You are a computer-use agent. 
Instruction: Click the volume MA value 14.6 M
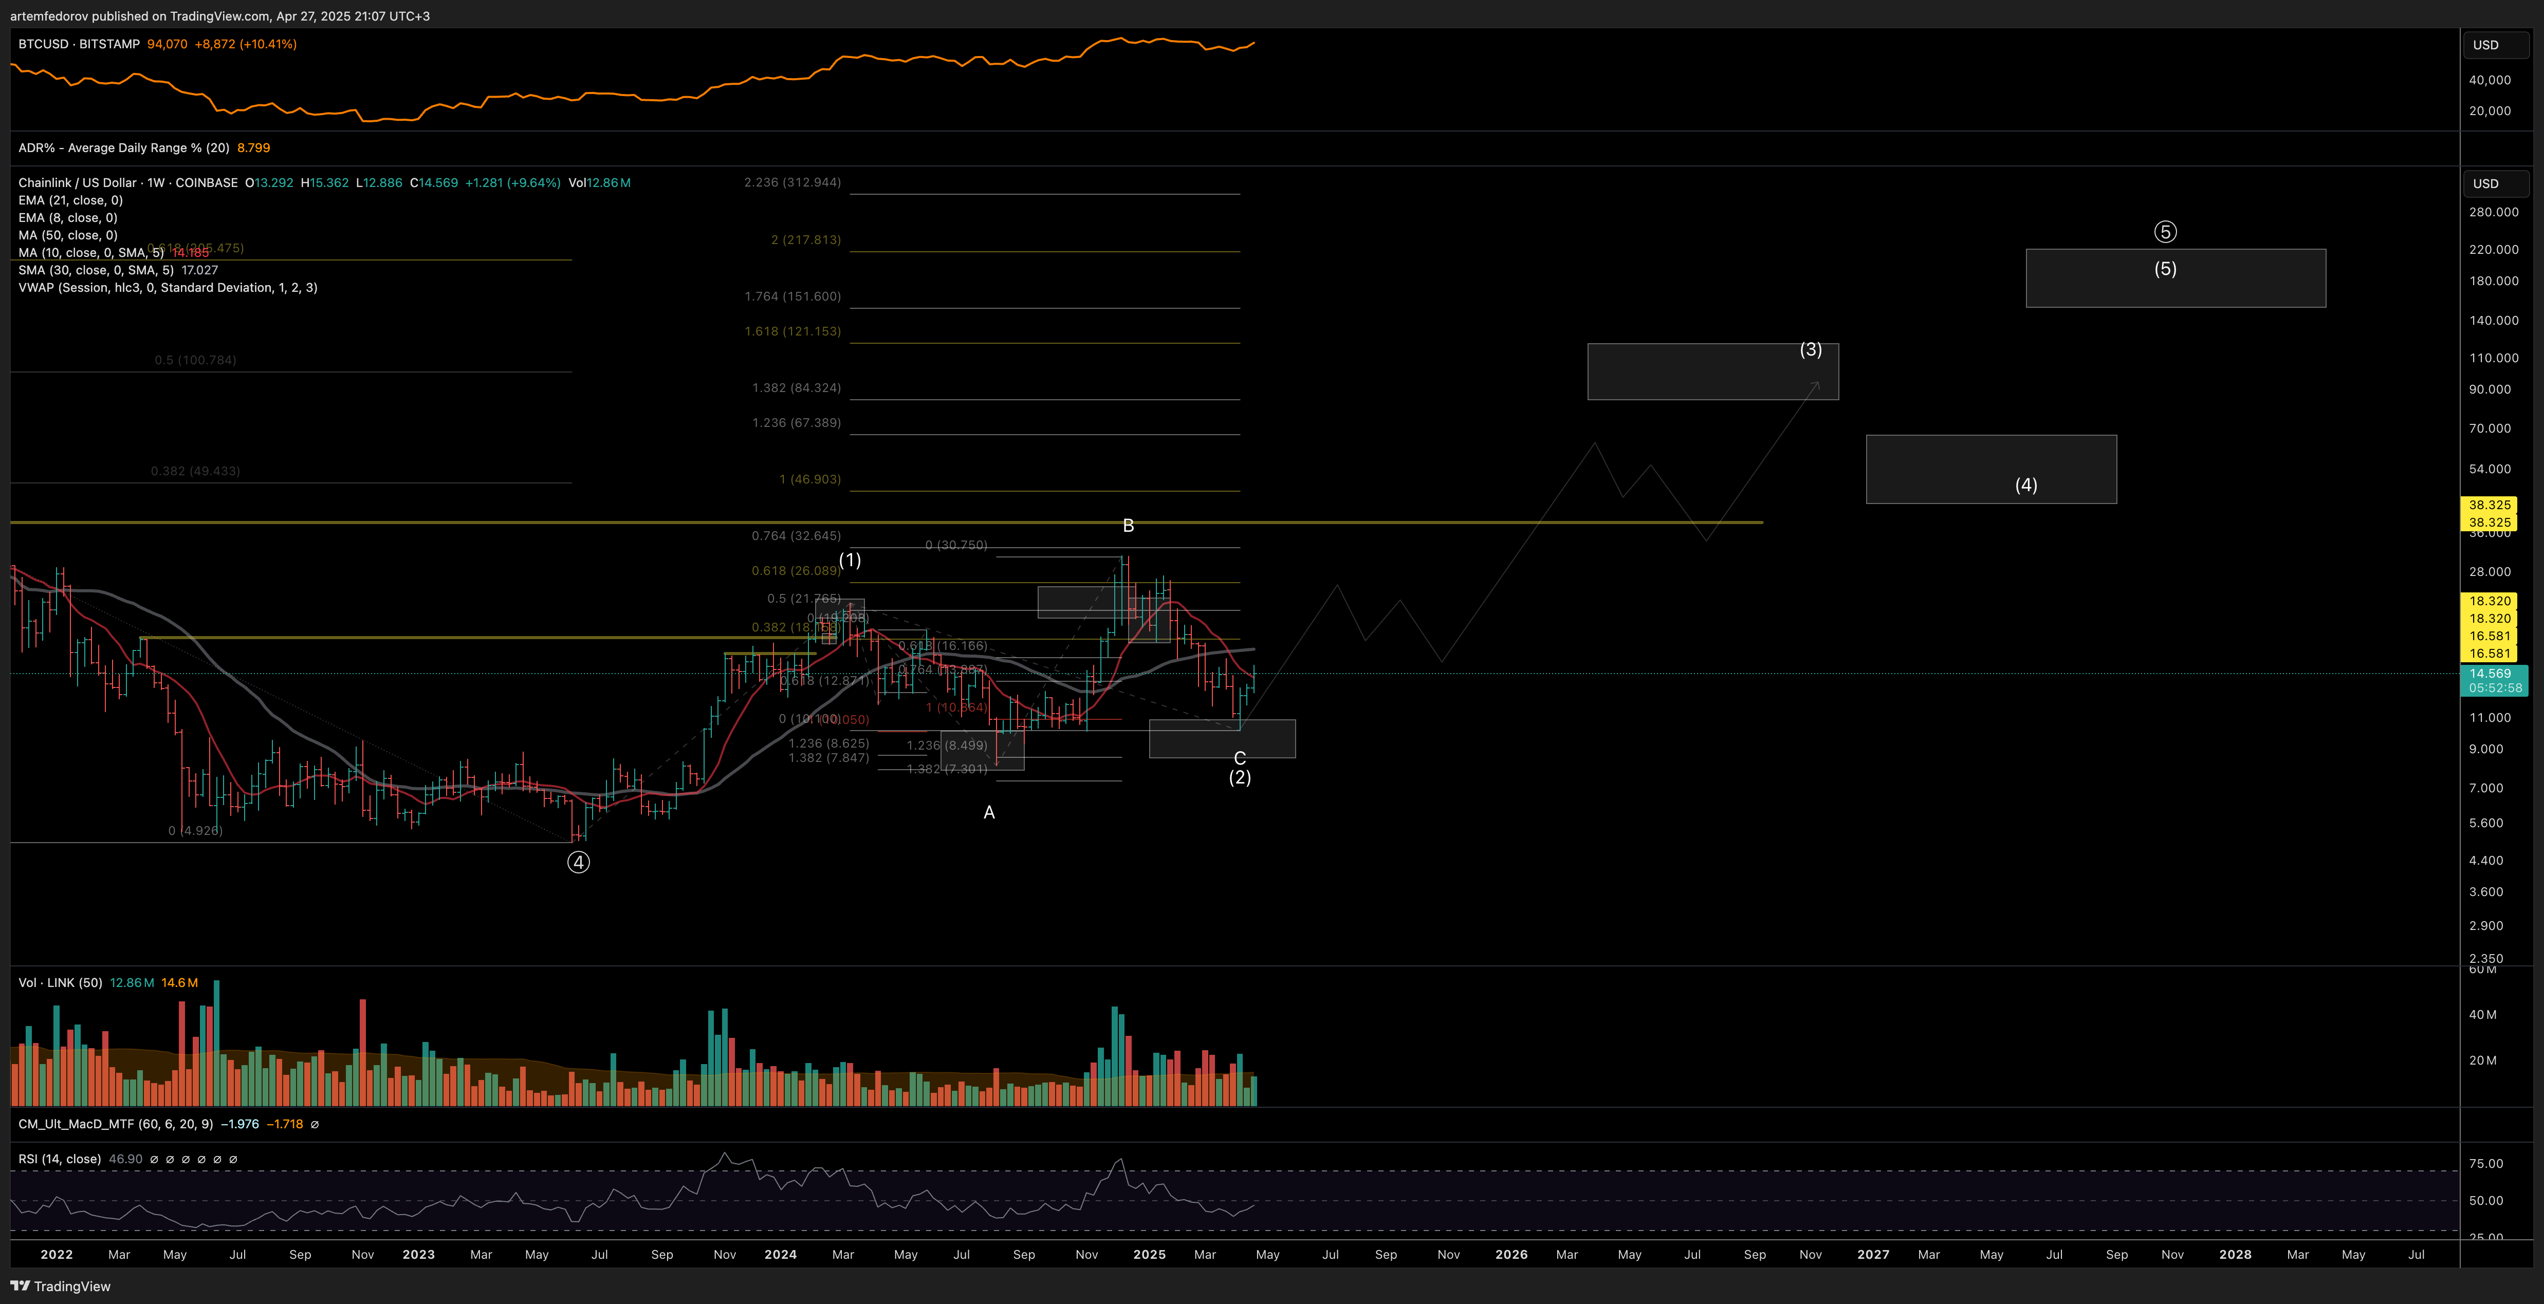pos(180,983)
